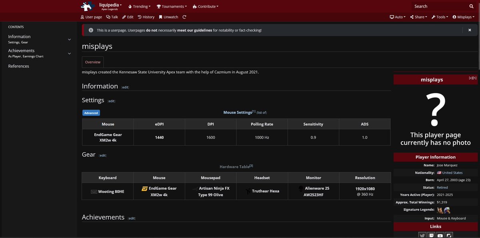The image size is (480, 238).
Task: Click the Liquipedia horse logo
Action: (87, 6)
